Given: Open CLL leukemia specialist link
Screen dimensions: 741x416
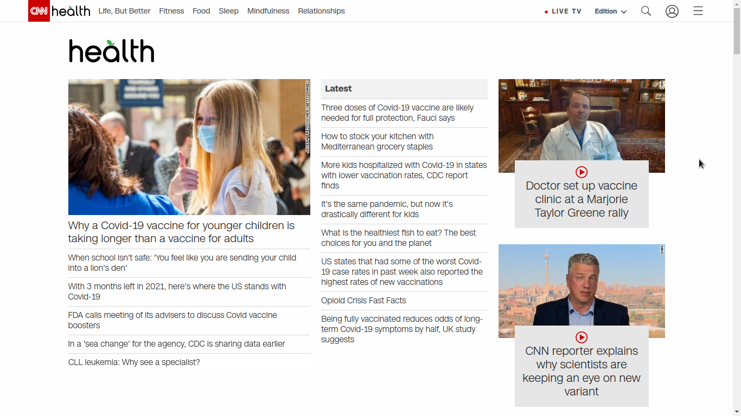Looking at the screenshot, I should [x=134, y=362].
